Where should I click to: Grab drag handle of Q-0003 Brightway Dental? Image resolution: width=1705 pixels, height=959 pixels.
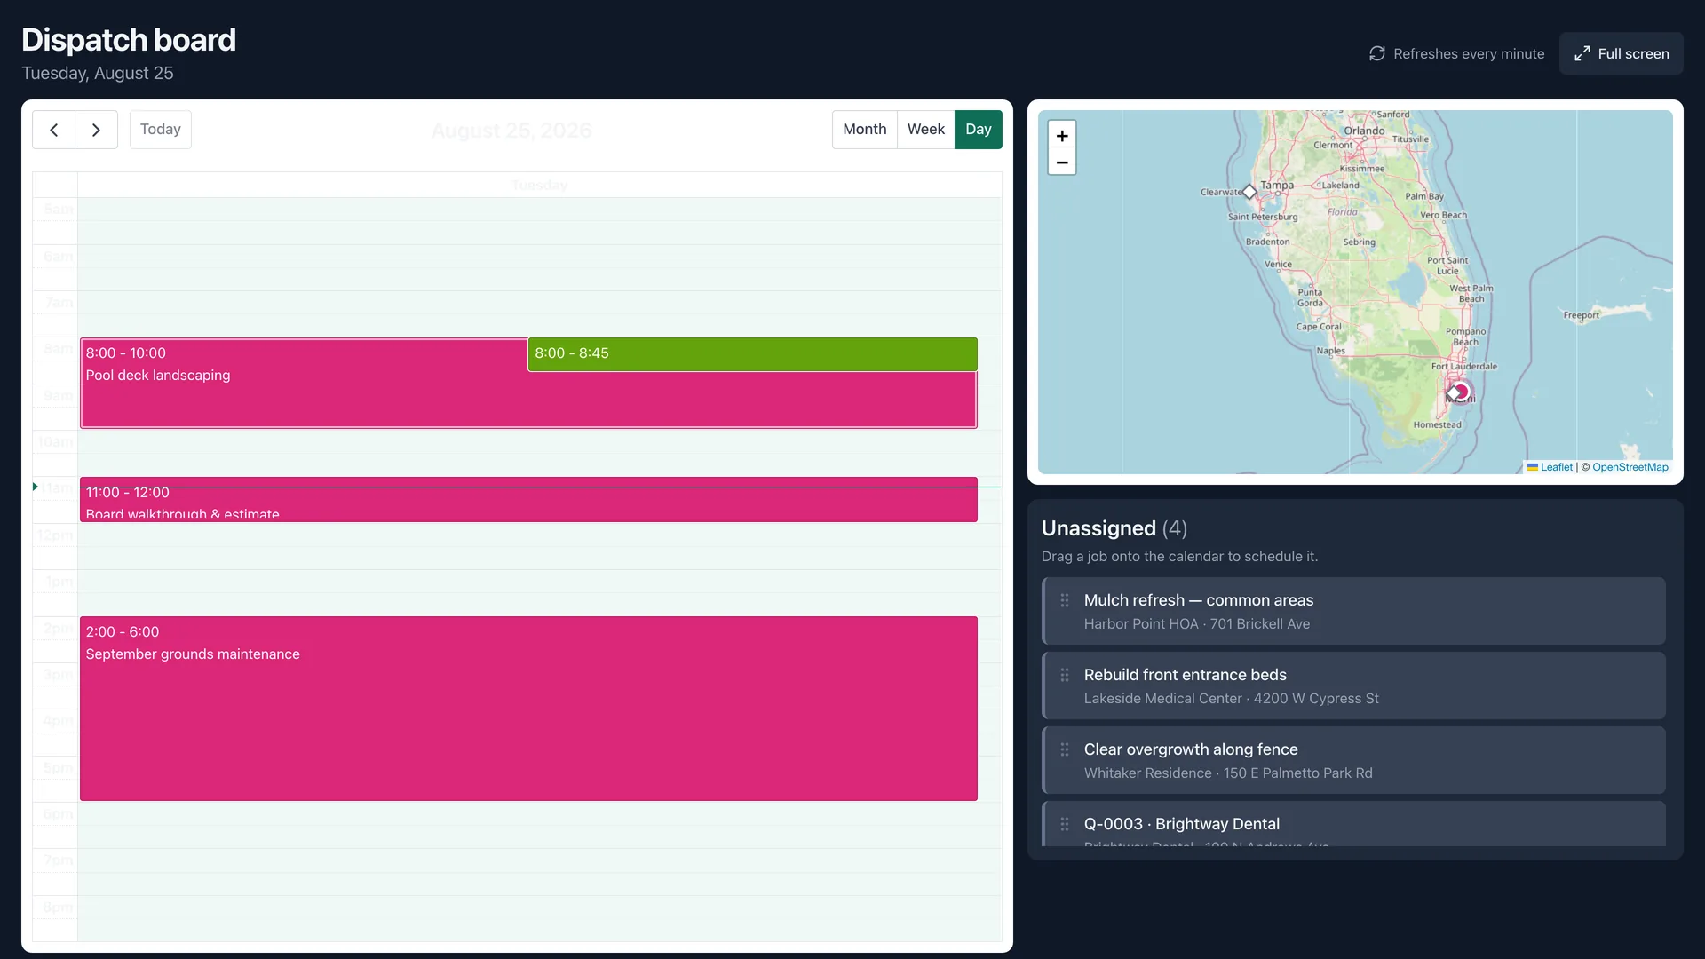1065,825
